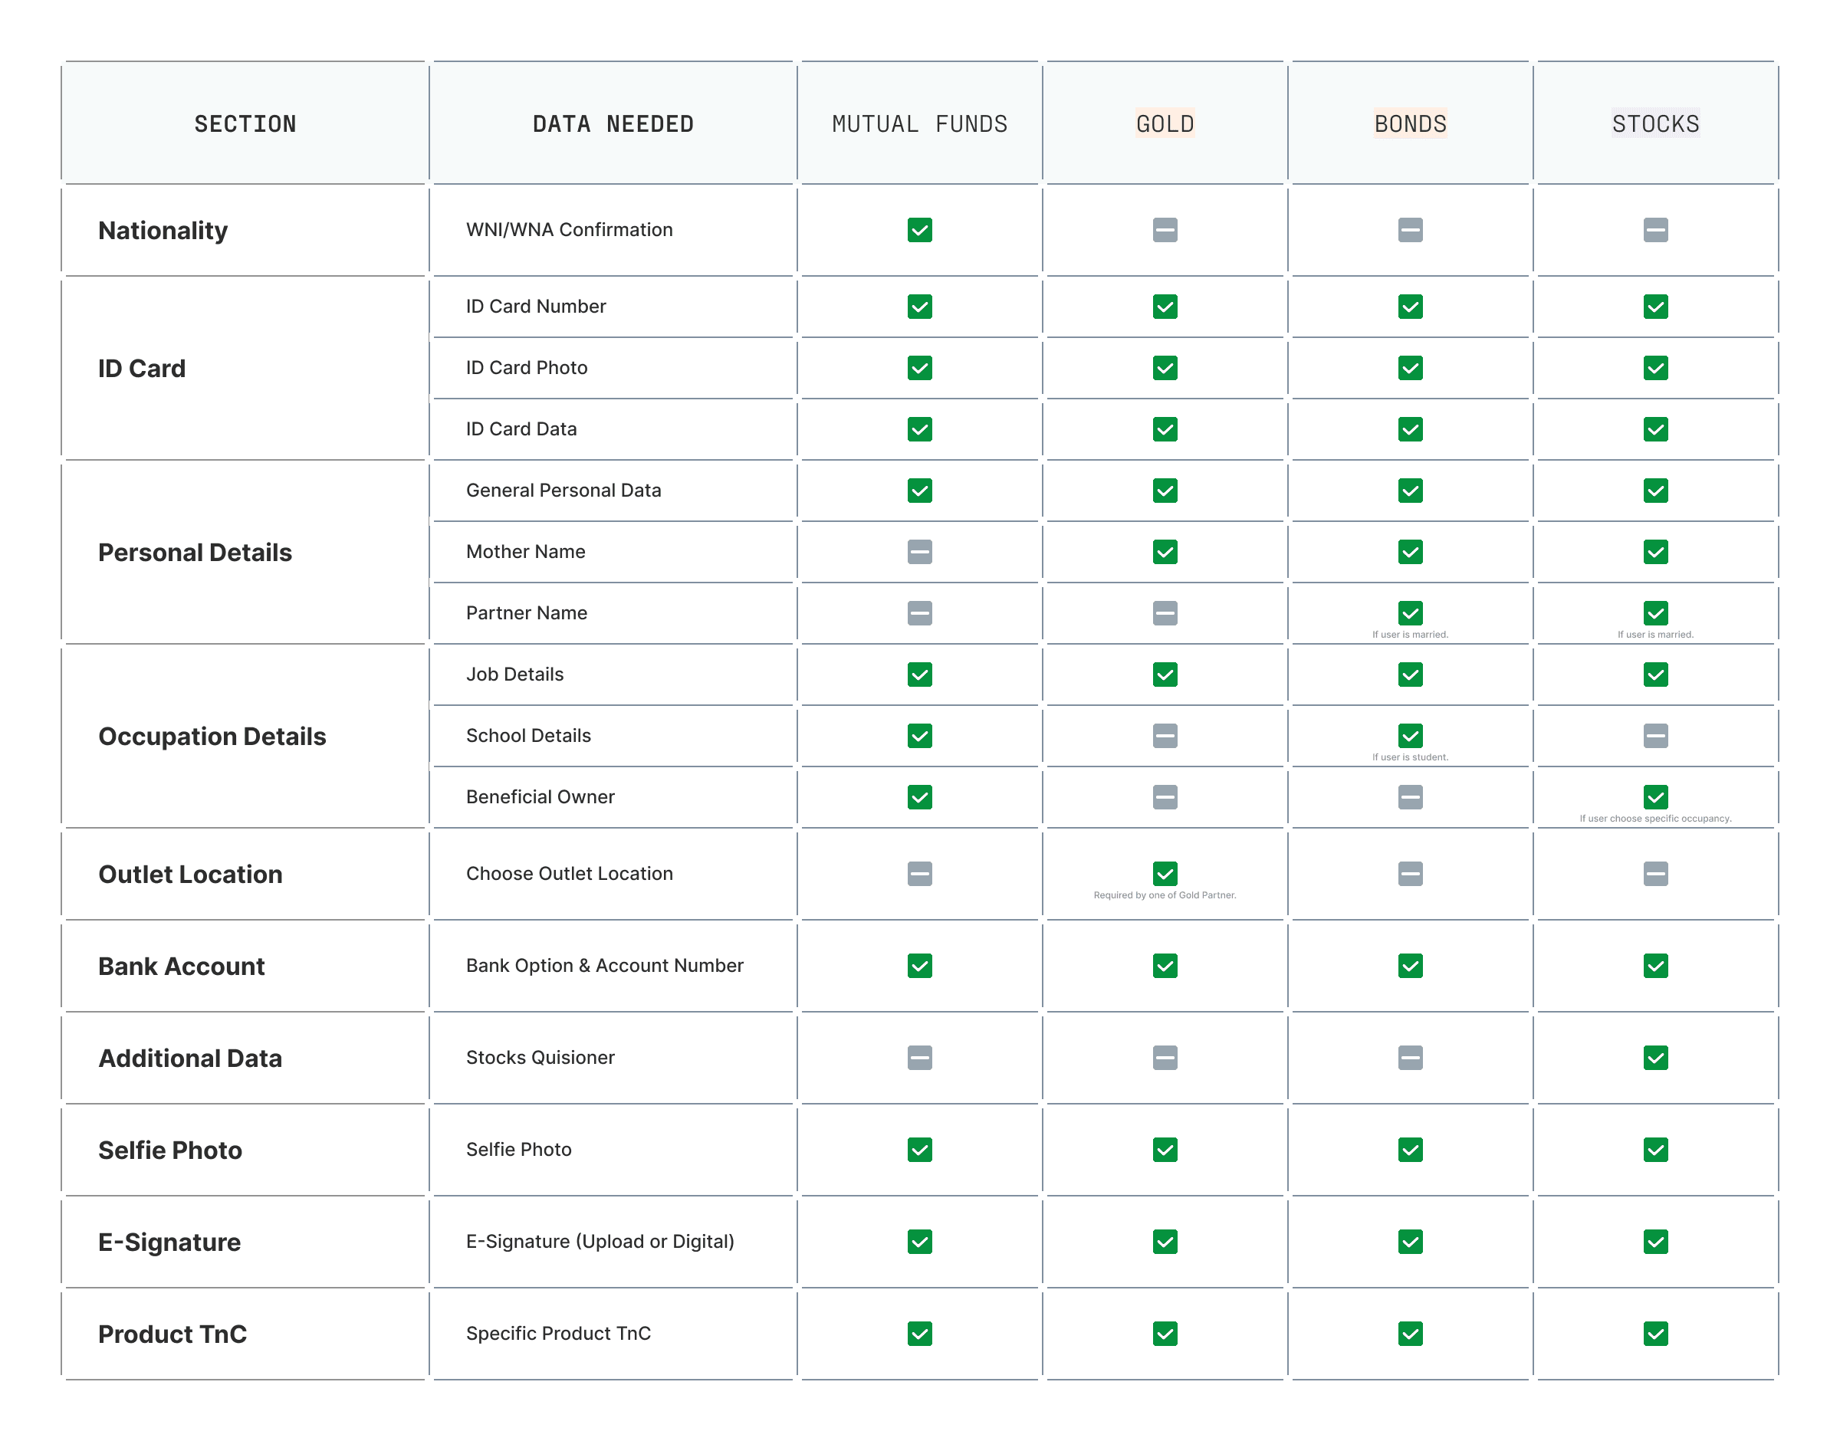Select the GOLD column header

coord(1165,124)
